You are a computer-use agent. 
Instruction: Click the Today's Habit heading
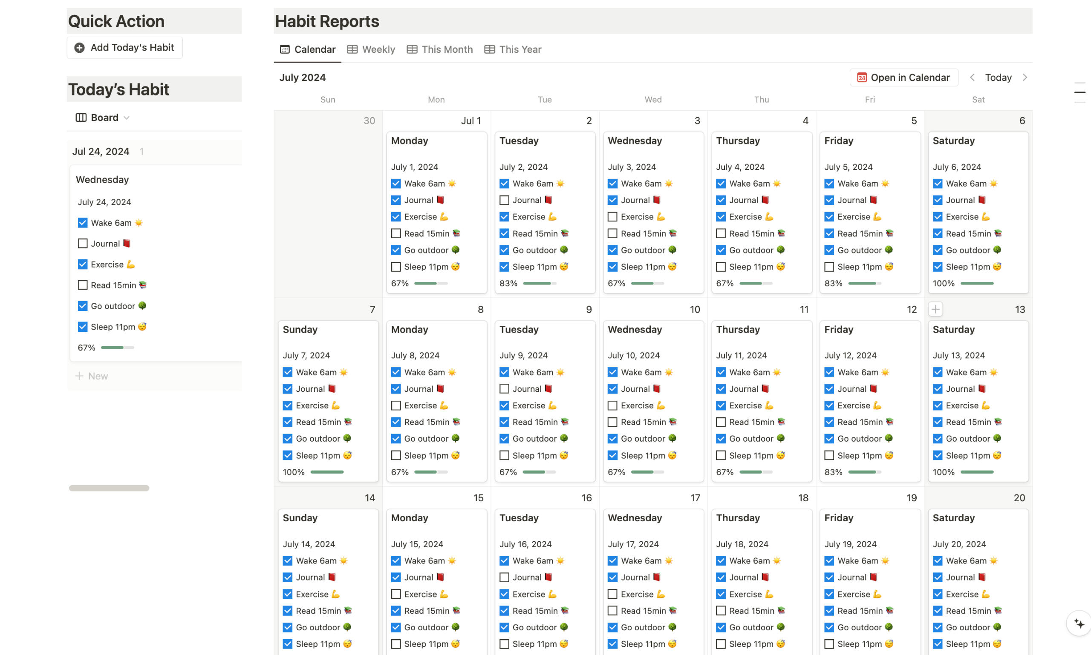click(x=118, y=89)
